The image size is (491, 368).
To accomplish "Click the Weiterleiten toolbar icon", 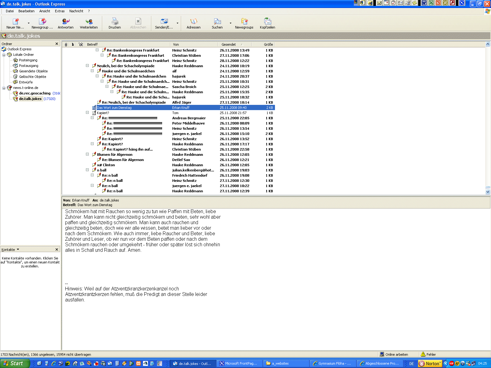I will point(89,21).
